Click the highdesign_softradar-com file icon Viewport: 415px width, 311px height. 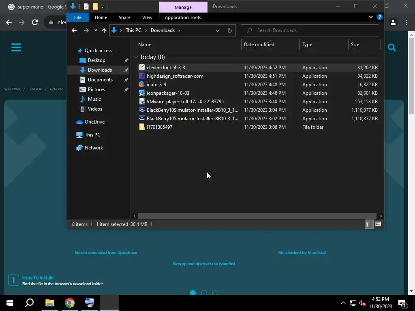pos(142,76)
